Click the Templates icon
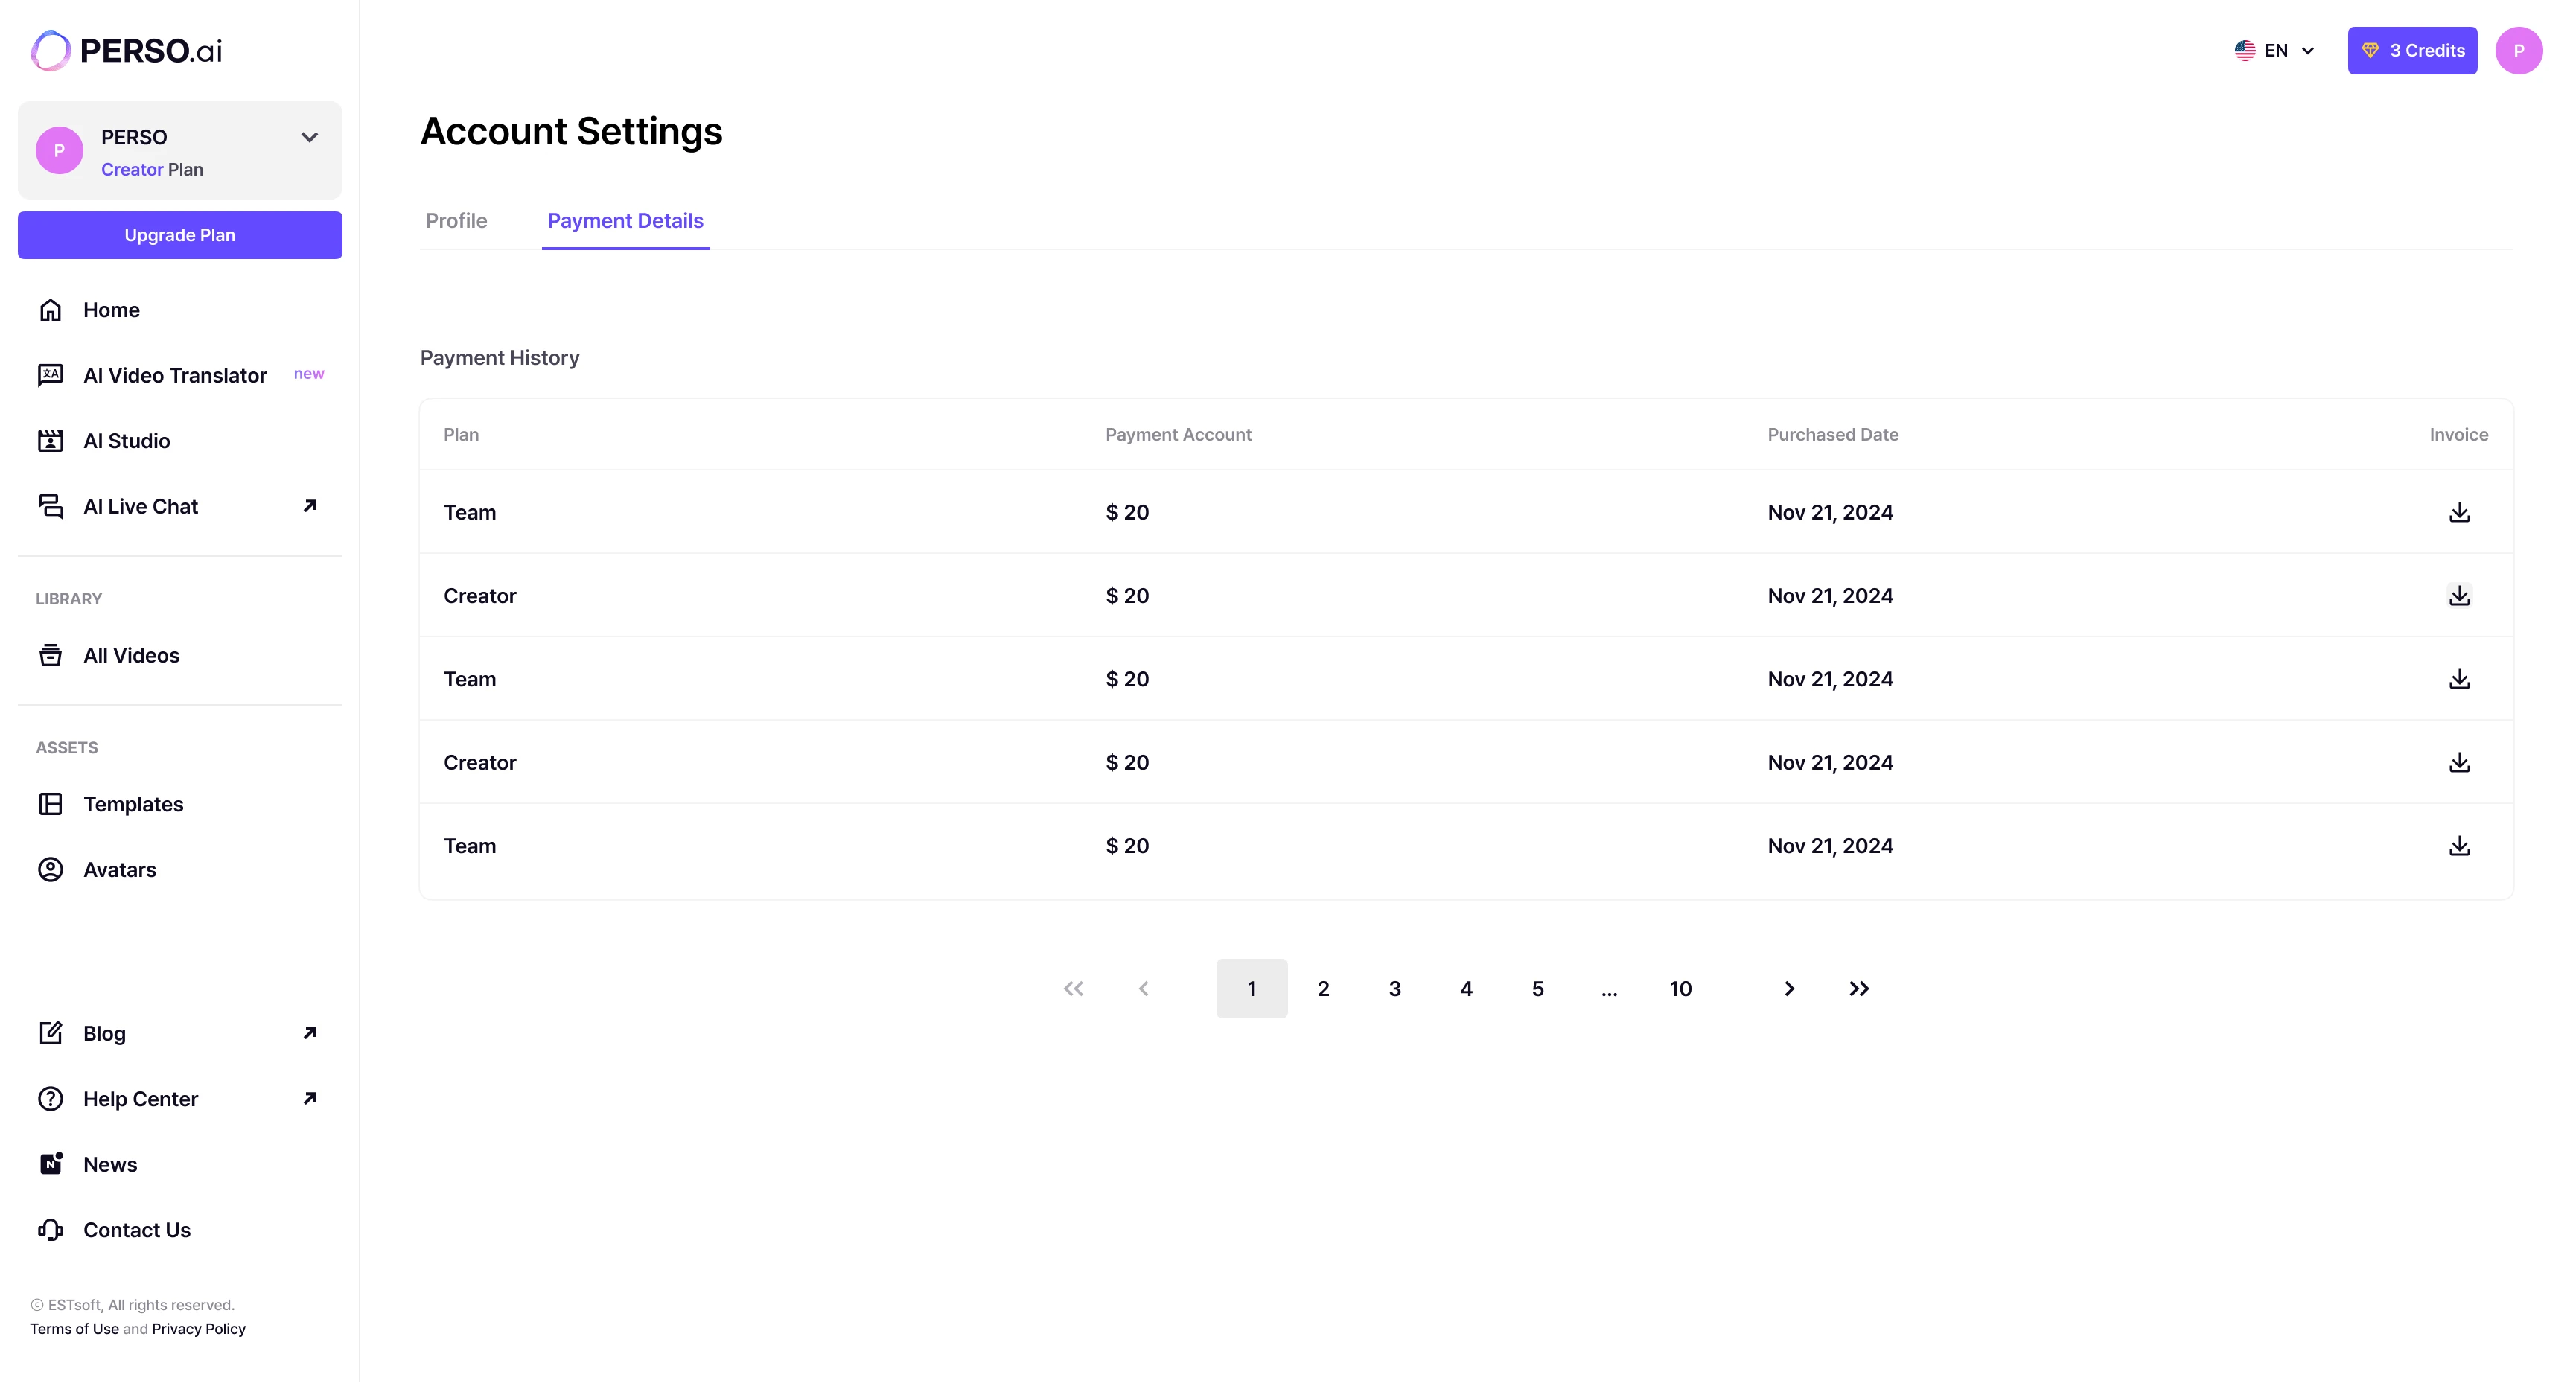This screenshot has height=1398, width=2573. coord(50,804)
